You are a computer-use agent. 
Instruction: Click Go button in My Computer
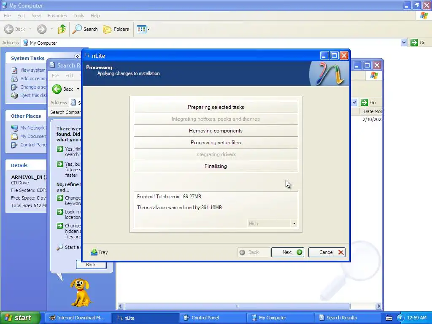click(x=418, y=43)
